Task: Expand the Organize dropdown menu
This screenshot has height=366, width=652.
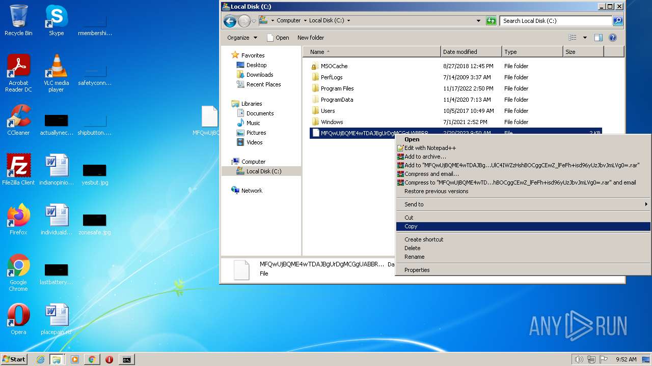Action: point(242,38)
